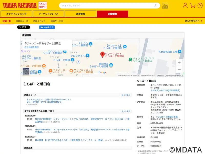Select 店舗一覧 in the submenu

(7, 21)
